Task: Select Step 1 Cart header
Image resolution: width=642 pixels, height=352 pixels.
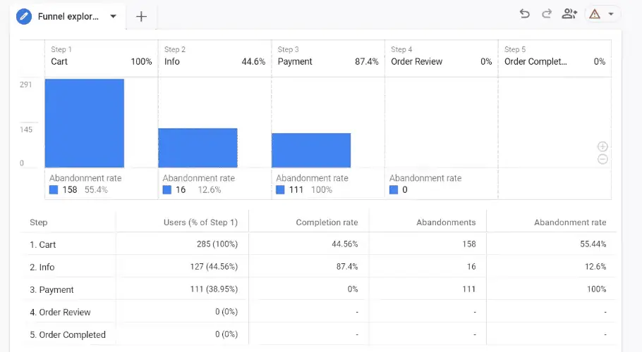Action: coord(101,58)
